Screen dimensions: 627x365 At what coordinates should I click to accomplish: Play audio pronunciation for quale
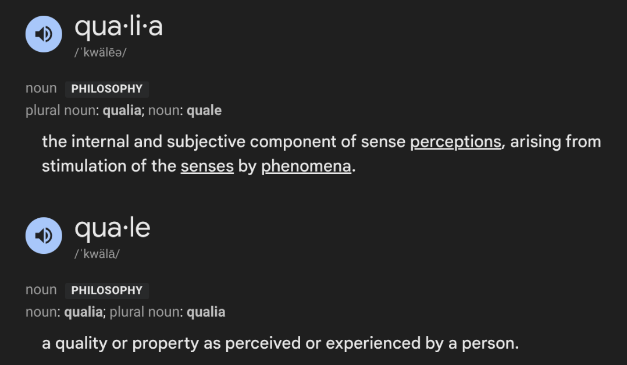(44, 236)
